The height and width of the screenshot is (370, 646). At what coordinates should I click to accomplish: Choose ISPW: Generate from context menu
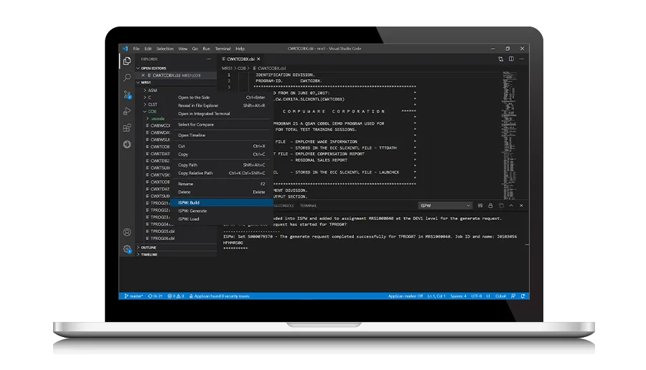point(222,211)
